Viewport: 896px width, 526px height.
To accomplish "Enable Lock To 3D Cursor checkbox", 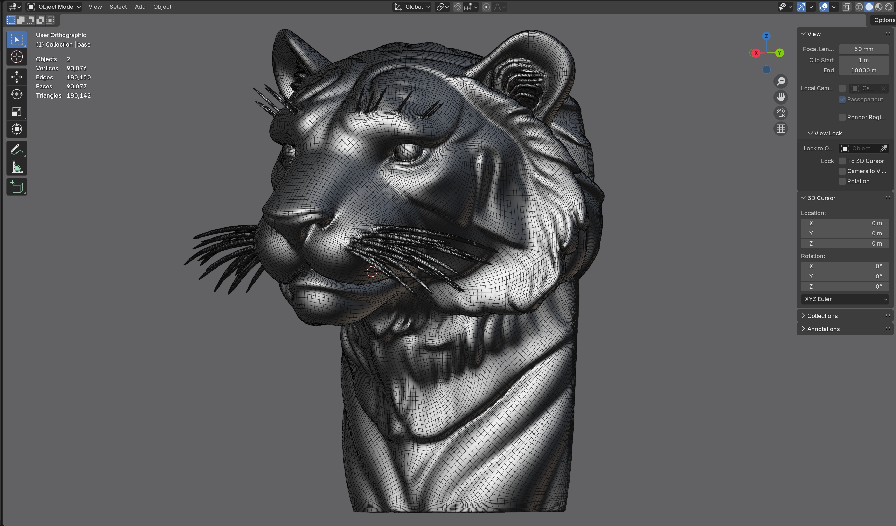I will (842, 161).
